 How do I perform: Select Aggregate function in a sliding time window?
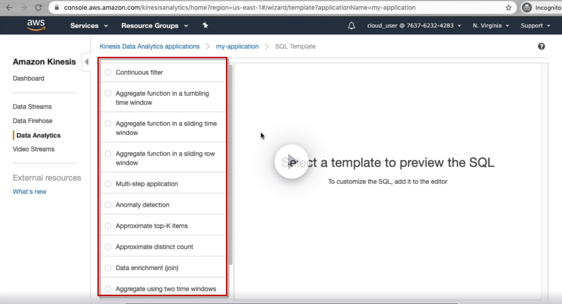coord(108,124)
